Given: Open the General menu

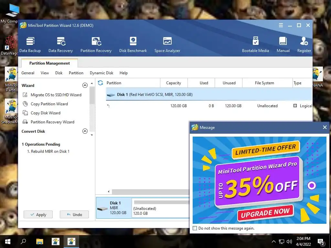Looking at the screenshot, I should pos(28,73).
